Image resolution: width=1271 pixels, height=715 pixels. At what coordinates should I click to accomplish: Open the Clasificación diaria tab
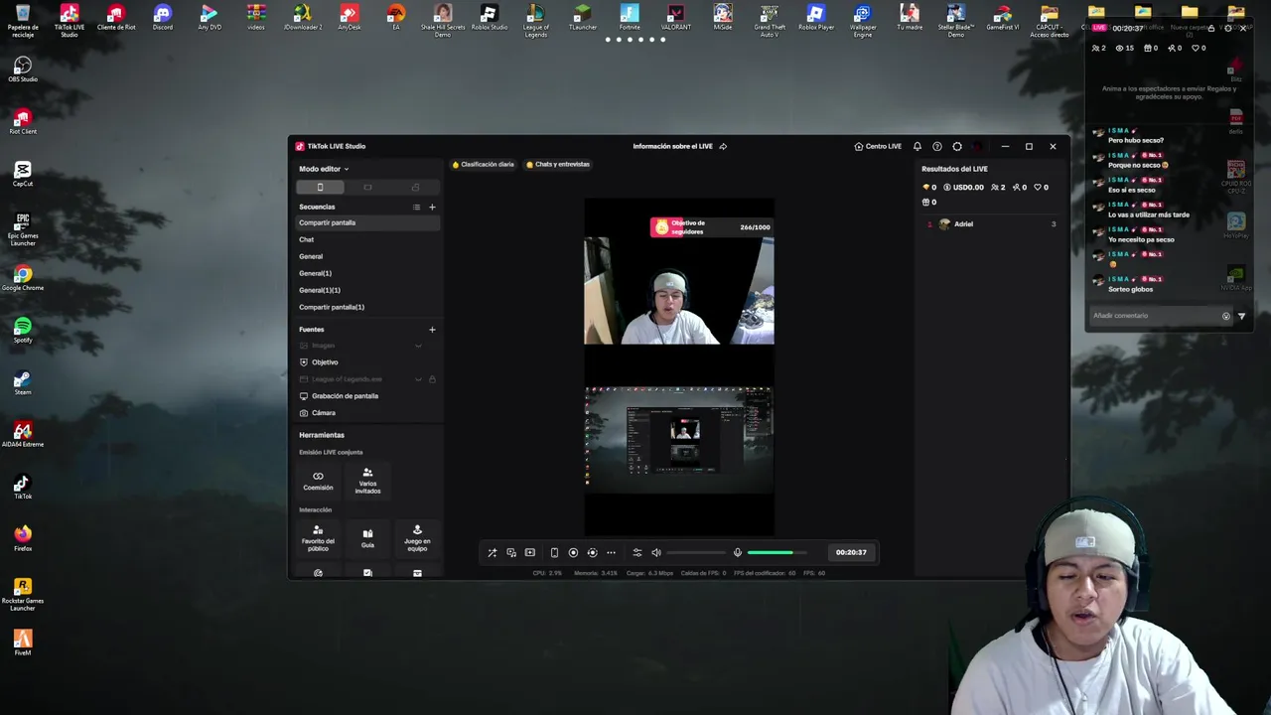(484, 164)
